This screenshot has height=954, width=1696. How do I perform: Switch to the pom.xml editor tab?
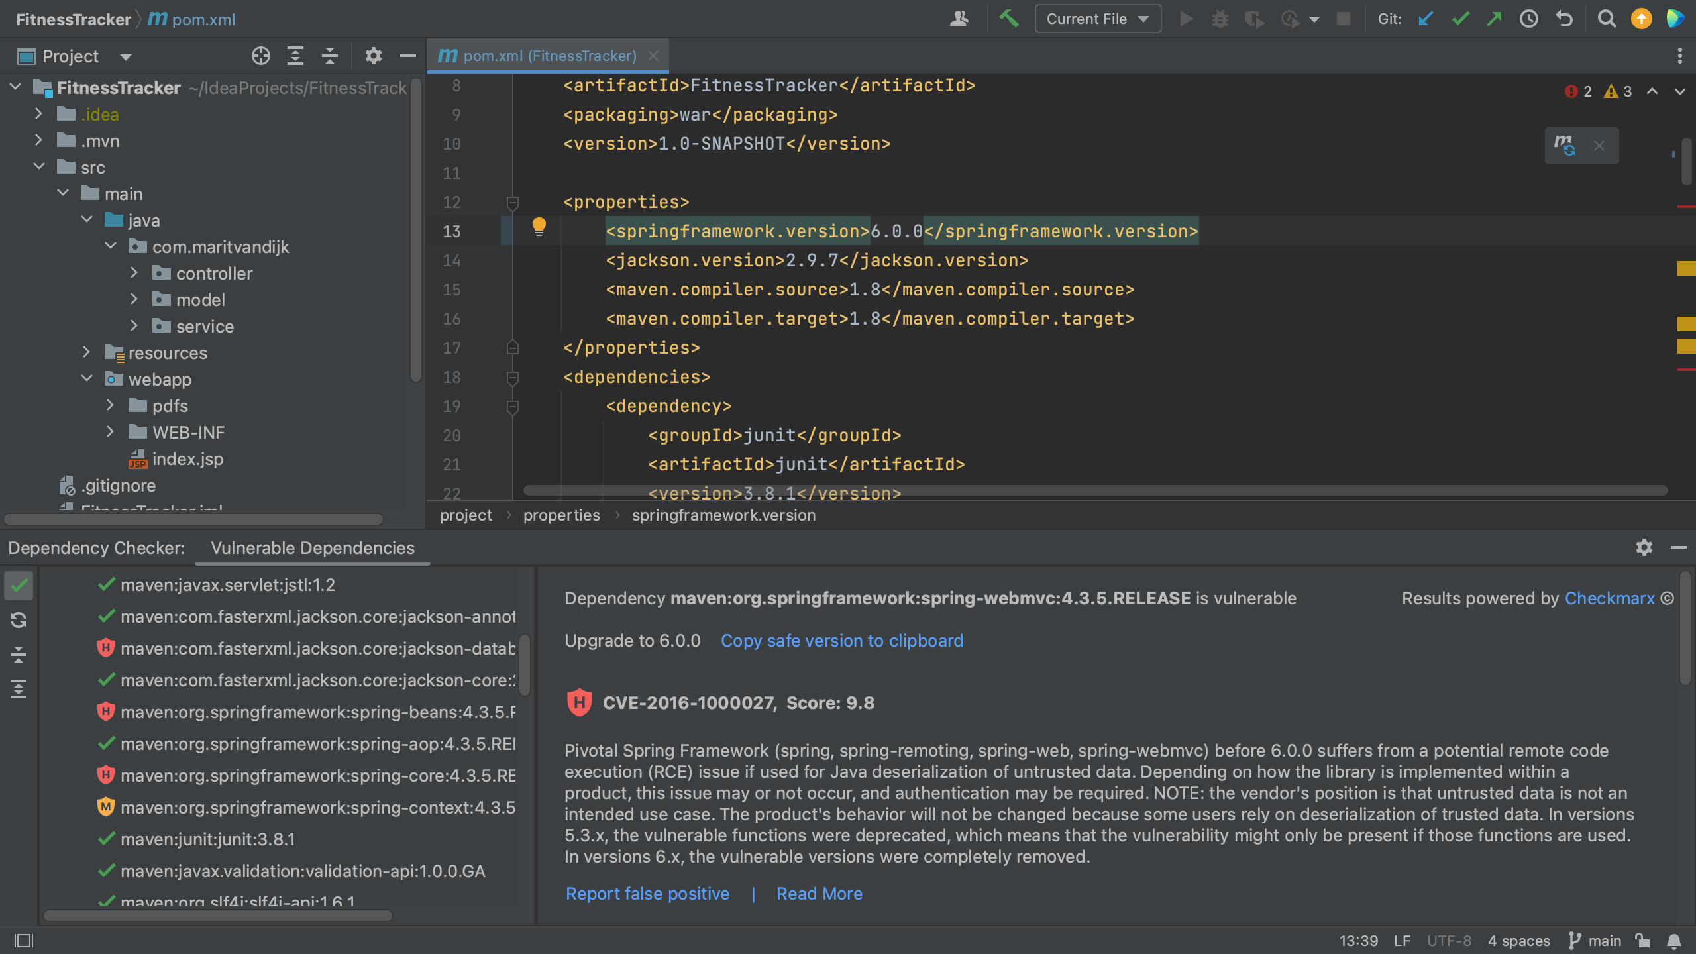pyautogui.click(x=545, y=56)
